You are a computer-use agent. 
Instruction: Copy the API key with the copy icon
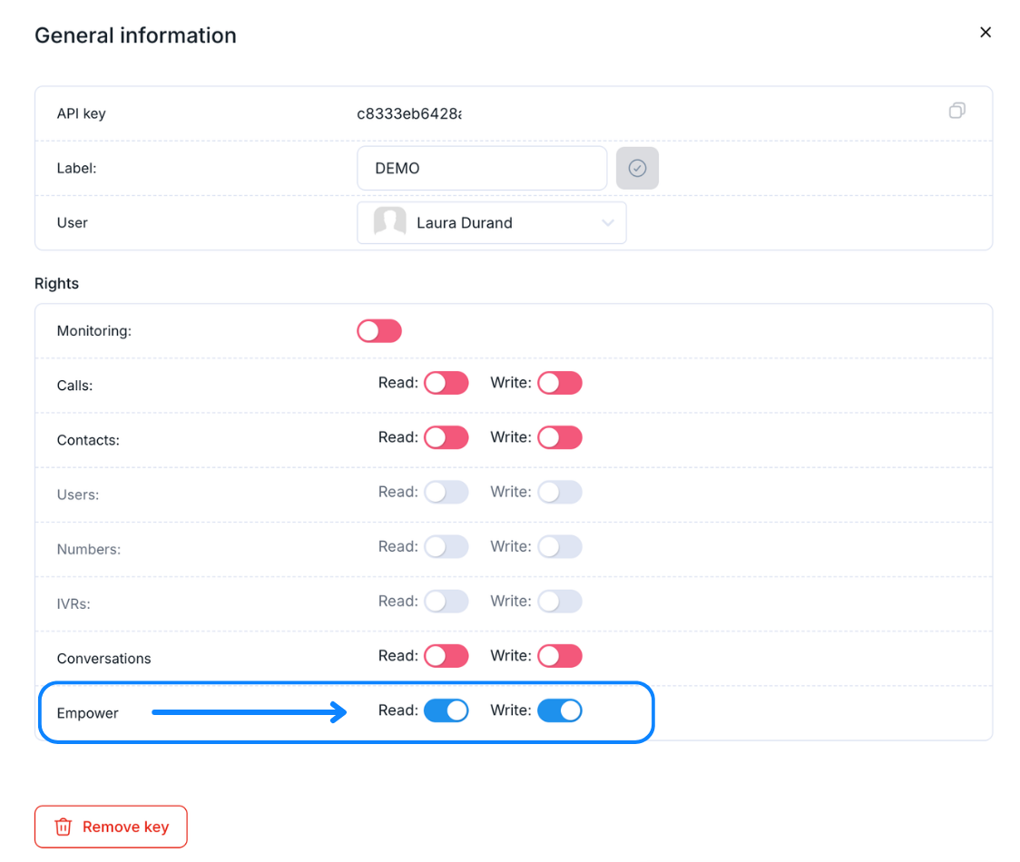[956, 111]
